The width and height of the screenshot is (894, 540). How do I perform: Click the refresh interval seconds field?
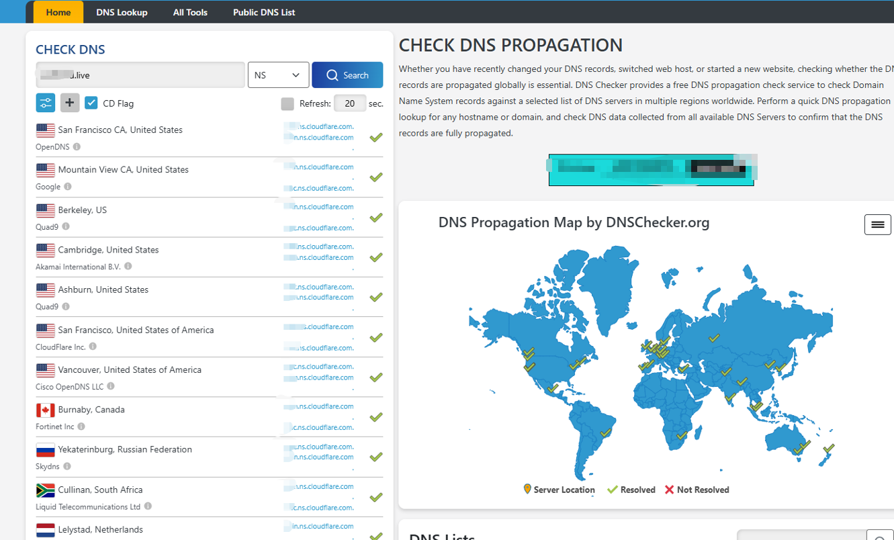tap(350, 103)
